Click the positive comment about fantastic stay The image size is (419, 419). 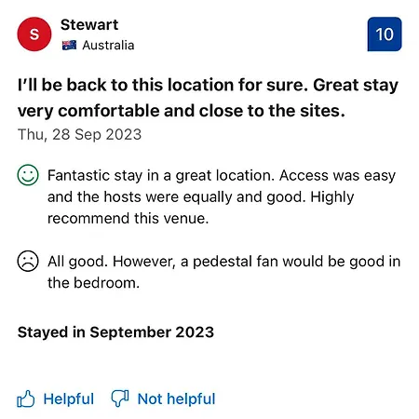tap(222, 196)
